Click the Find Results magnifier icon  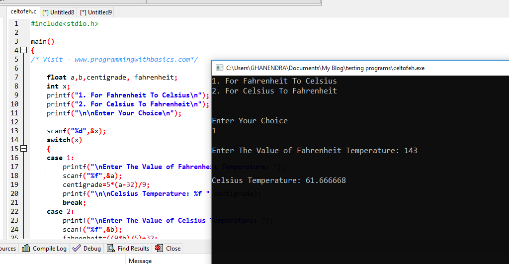[111, 248]
